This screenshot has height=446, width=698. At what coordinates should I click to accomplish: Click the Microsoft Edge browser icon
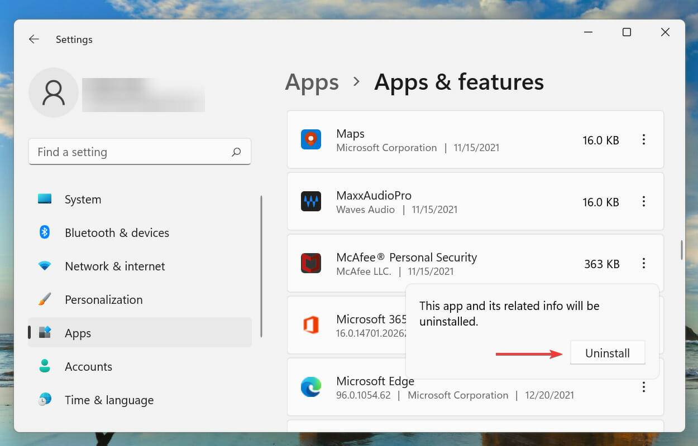pos(311,387)
